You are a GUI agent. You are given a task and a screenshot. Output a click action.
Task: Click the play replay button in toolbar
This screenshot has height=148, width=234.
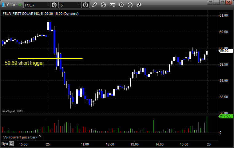point(121,5)
